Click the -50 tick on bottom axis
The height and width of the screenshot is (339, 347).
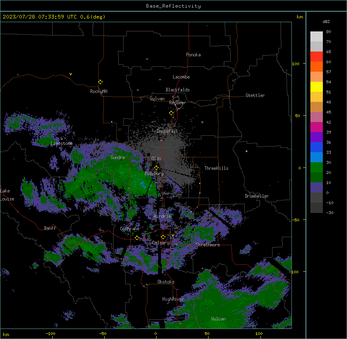(103, 333)
